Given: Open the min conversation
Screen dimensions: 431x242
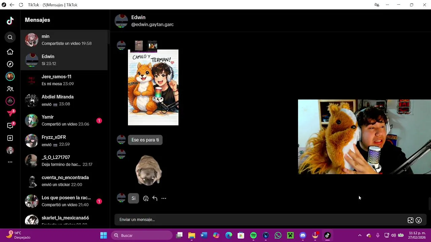Looking at the screenshot, I should click(64, 40).
